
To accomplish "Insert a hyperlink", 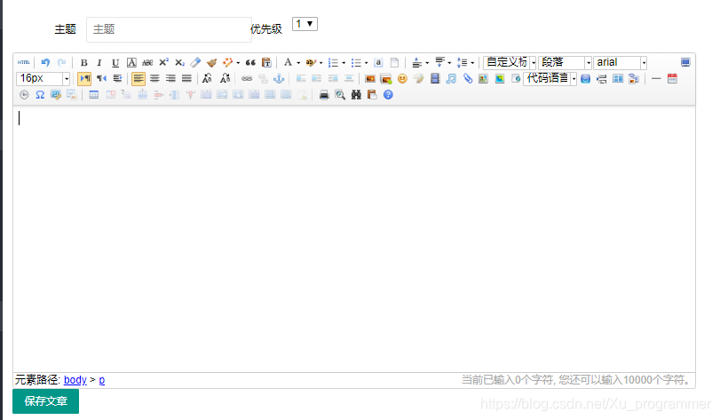I will click(x=247, y=78).
